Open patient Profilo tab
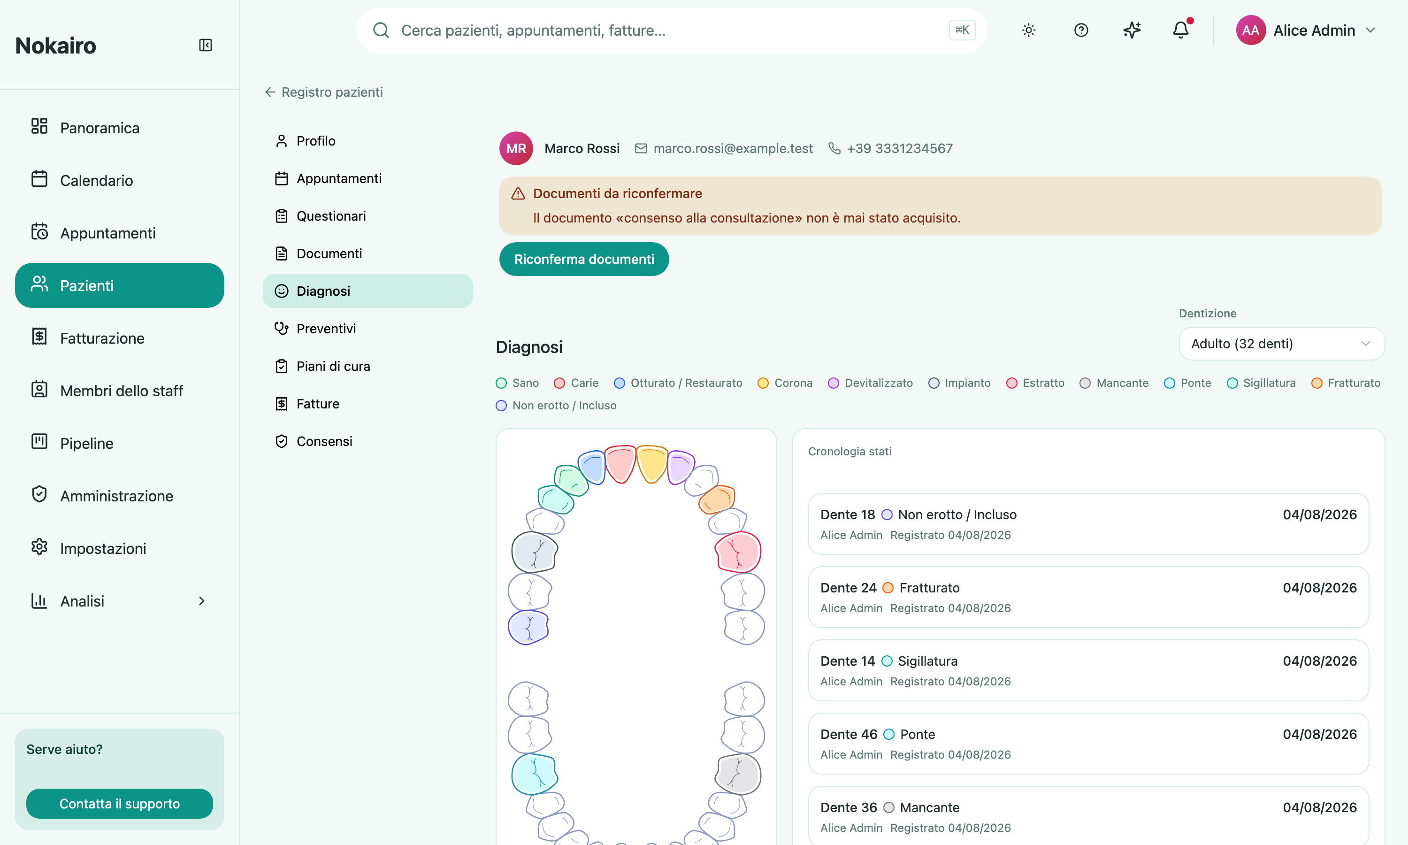Screen dimensions: 1408x845 tap(367, 141)
